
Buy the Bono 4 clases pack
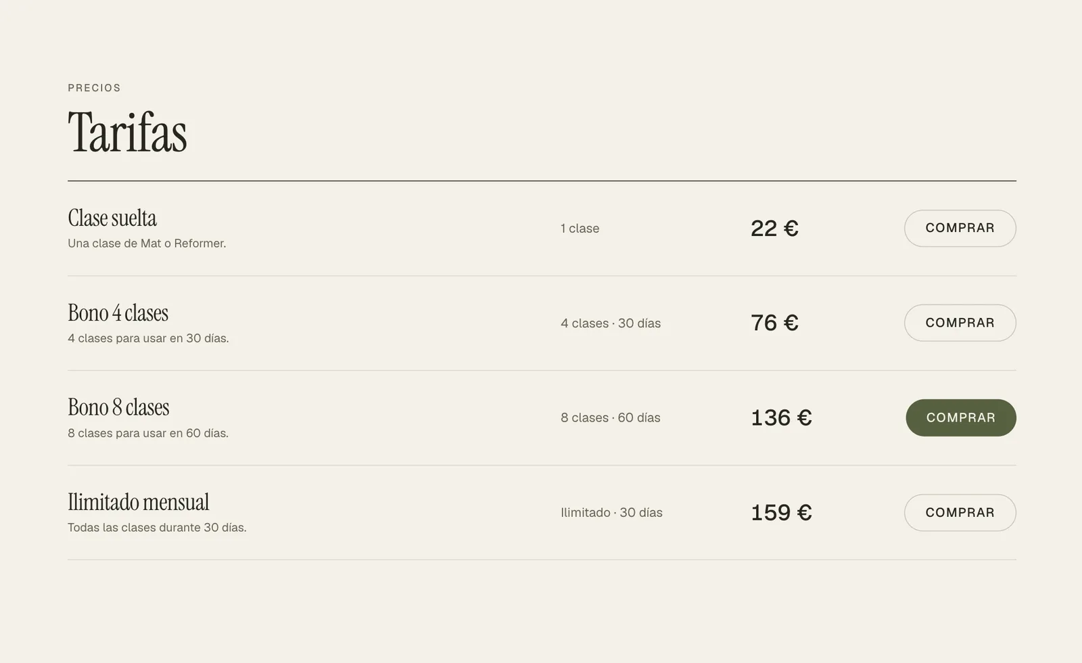point(960,323)
